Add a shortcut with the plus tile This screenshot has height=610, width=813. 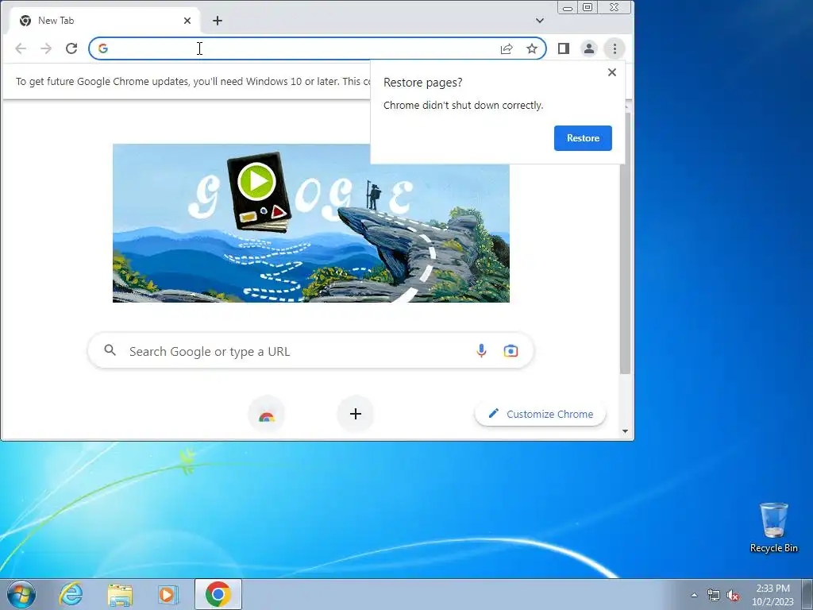(x=356, y=414)
